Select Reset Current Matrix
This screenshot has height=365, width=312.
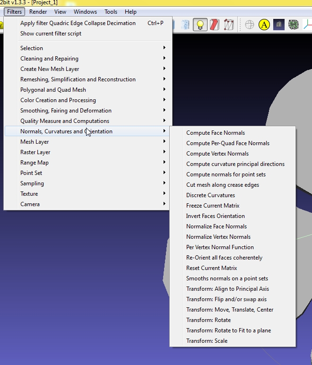pyautogui.click(x=233, y=268)
